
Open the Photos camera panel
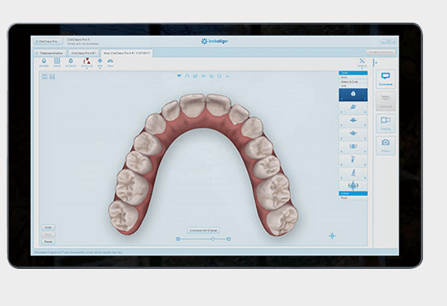pos(385,145)
